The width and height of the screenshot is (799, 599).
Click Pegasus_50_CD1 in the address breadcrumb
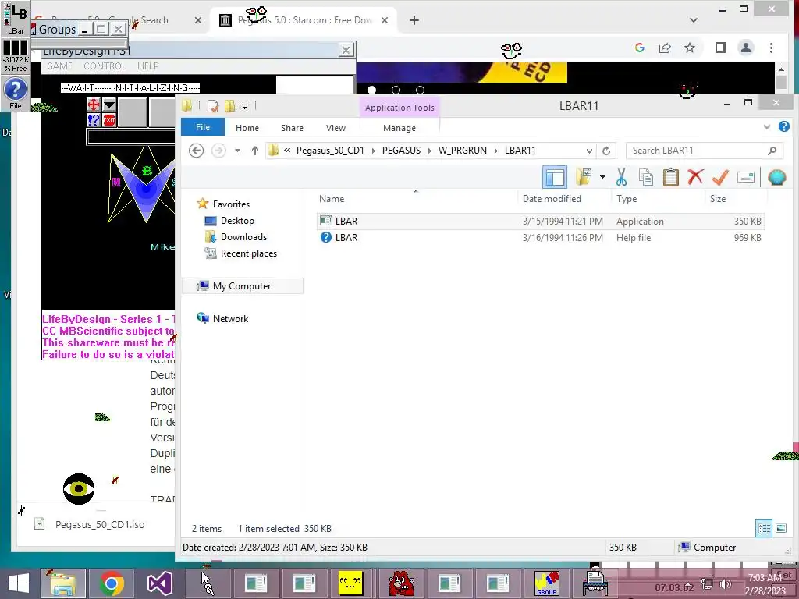click(x=330, y=151)
